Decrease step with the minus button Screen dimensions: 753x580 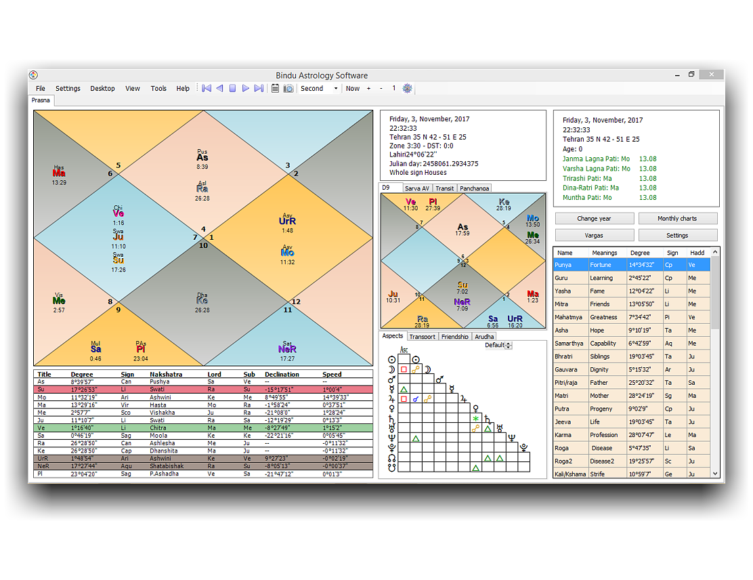tap(381, 88)
